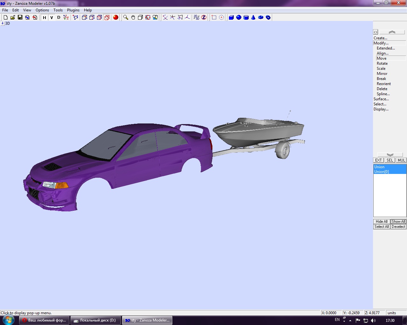Select polygon level cube icon
The height and width of the screenshot is (325, 407).
tap(99, 17)
